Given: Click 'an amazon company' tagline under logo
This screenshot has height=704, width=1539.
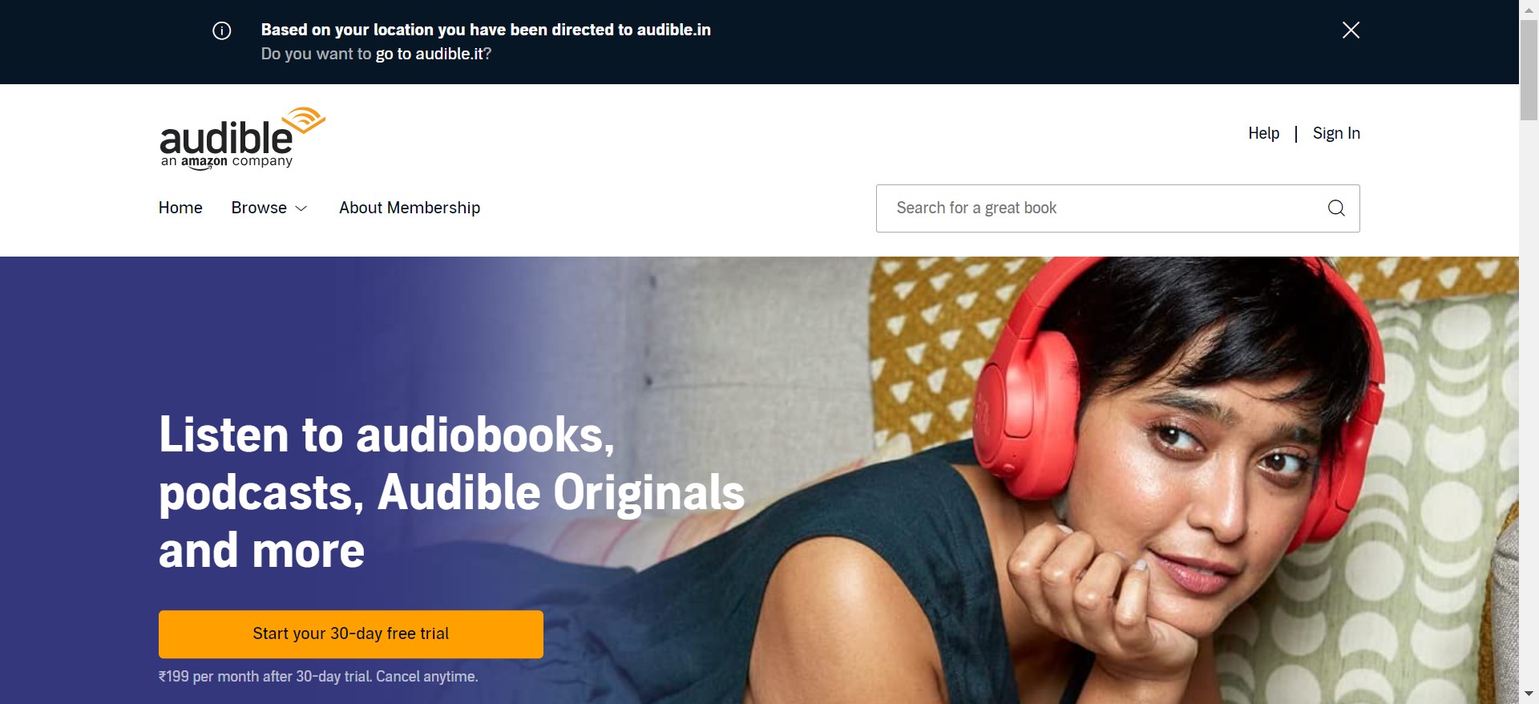Looking at the screenshot, I should (227, 162).
